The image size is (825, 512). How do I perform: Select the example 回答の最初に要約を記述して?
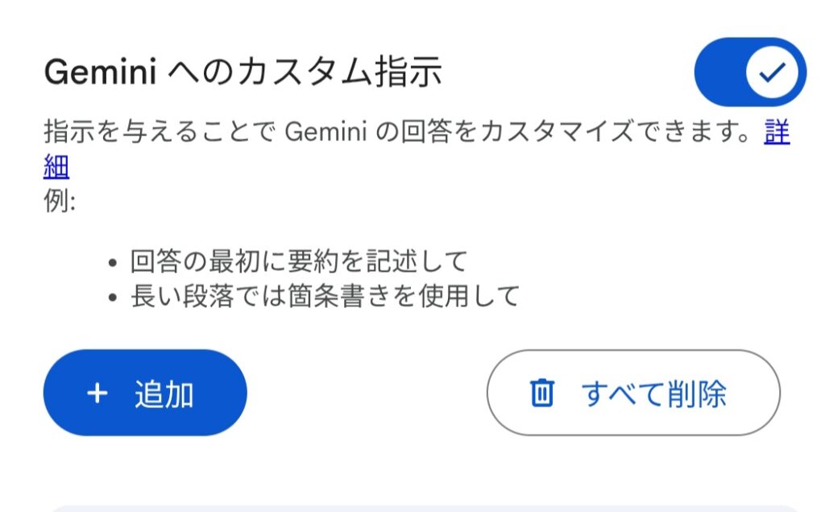[299, 261]
